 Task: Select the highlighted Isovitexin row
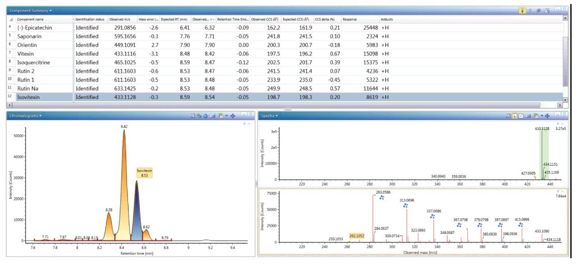tap(285, 97)
